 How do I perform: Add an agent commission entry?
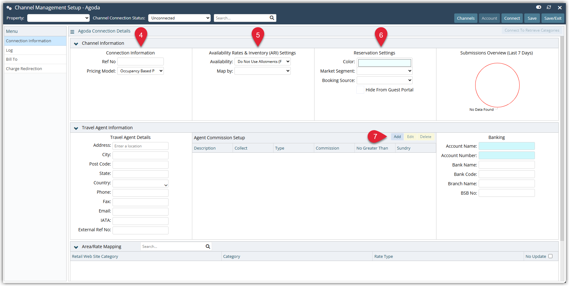coord(397,137)
